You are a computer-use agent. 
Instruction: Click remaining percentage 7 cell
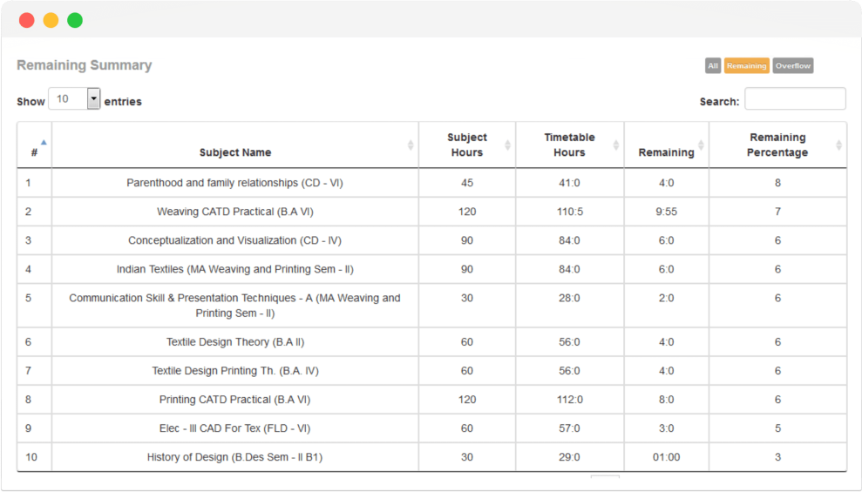click(x=777, y=212)
